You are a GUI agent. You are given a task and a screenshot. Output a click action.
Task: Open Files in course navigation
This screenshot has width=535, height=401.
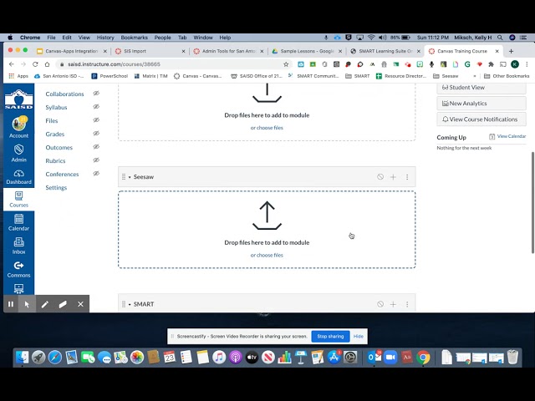(x=52, y=120)
